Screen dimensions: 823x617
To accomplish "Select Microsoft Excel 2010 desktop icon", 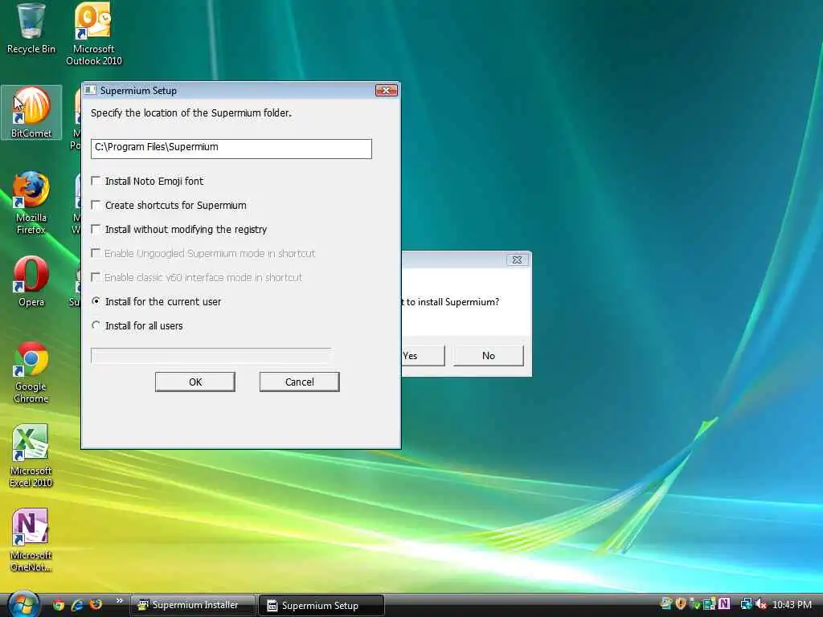I will click(x=31, y=456).
